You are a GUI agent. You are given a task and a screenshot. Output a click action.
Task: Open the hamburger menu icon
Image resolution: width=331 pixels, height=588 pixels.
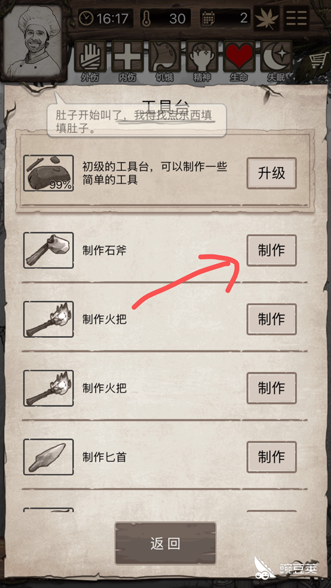click(296, 18)
